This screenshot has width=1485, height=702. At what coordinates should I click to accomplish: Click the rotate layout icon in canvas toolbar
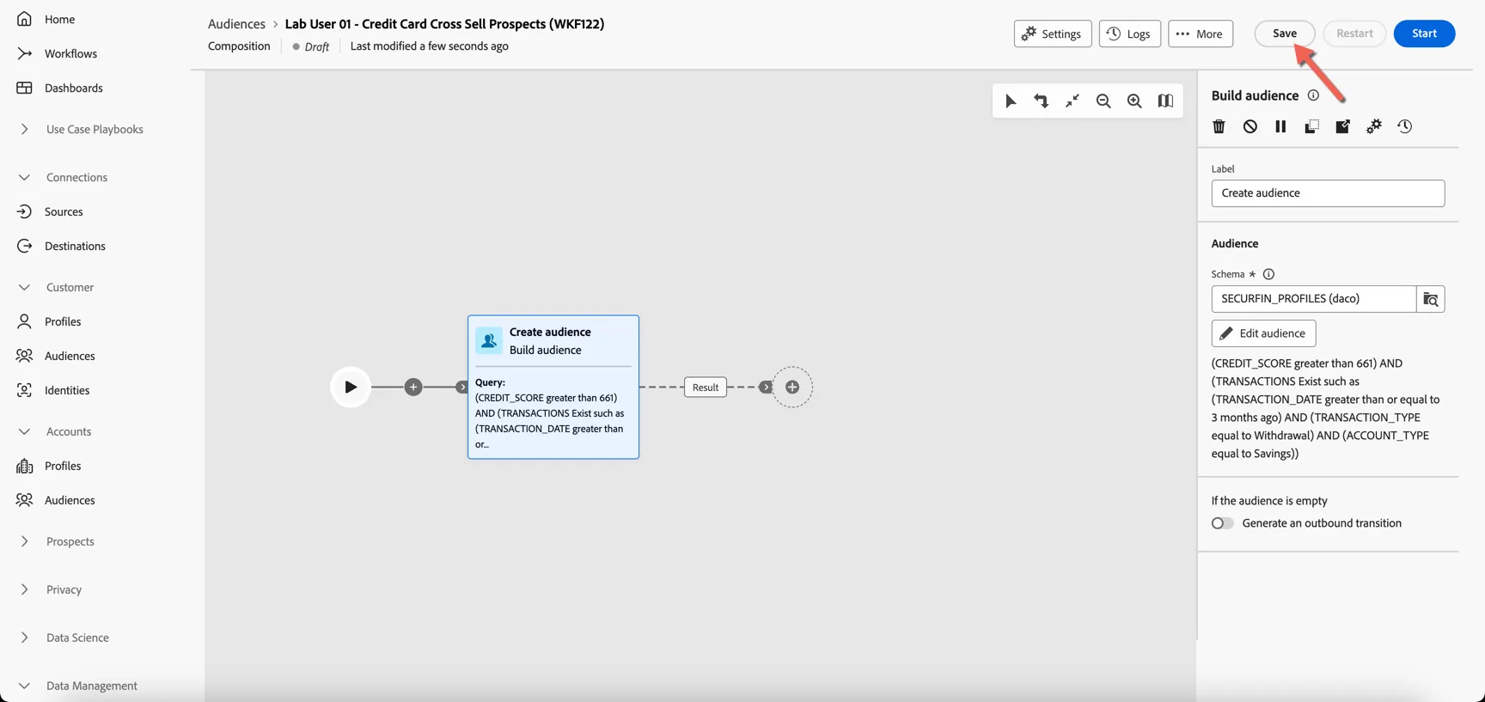click(1042, 101)
